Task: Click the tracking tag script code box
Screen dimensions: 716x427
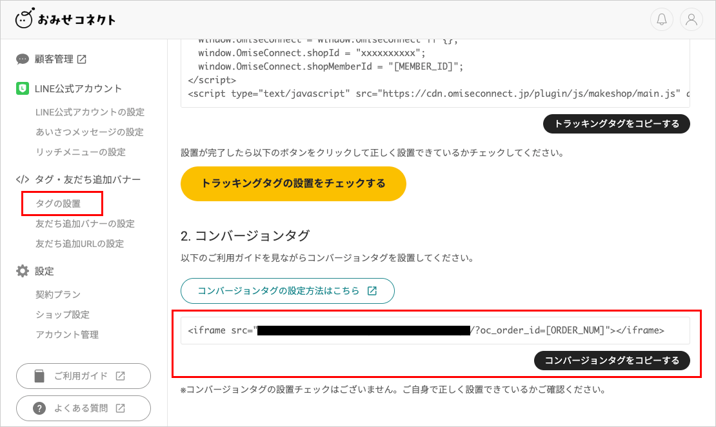Action: click(x=435, y=73)
